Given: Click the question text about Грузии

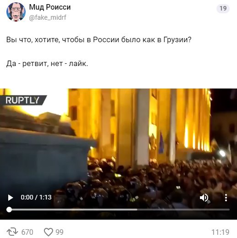Looking at the screenshot, I should pos(99,40).
